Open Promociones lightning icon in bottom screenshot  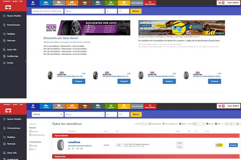[x=4, y=128]
